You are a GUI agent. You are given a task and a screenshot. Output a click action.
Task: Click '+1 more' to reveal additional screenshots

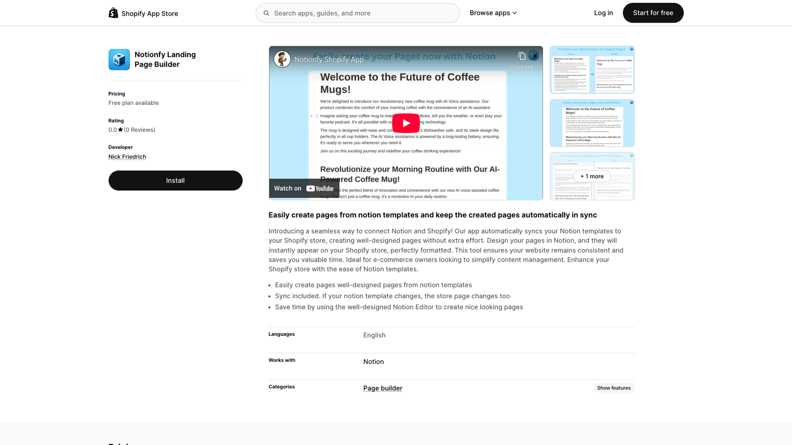coord(592,176)
